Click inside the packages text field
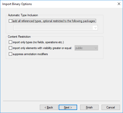Screen dimensions: 123x113 click(53, 28)
